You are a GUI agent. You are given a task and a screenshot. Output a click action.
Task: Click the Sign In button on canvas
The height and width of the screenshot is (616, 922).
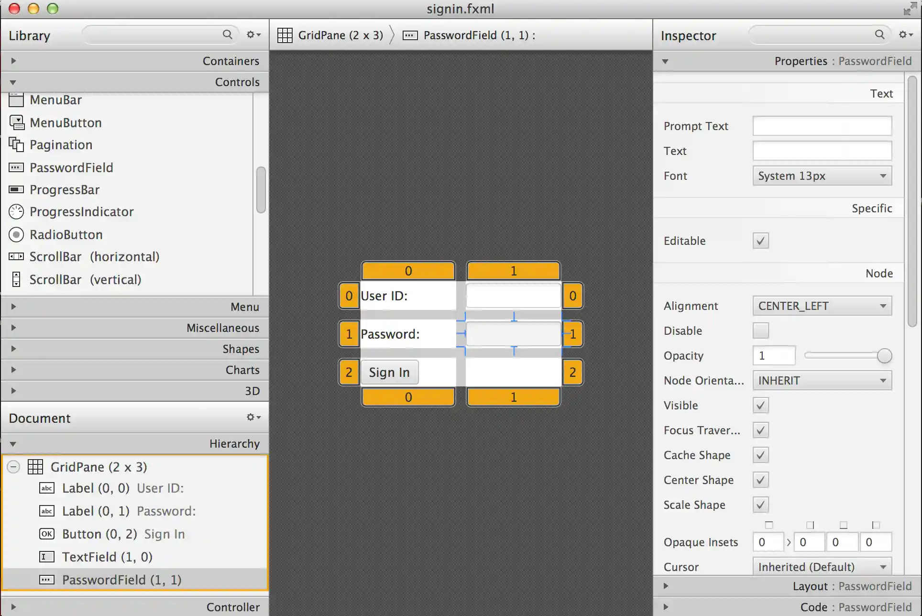point(389,372)
